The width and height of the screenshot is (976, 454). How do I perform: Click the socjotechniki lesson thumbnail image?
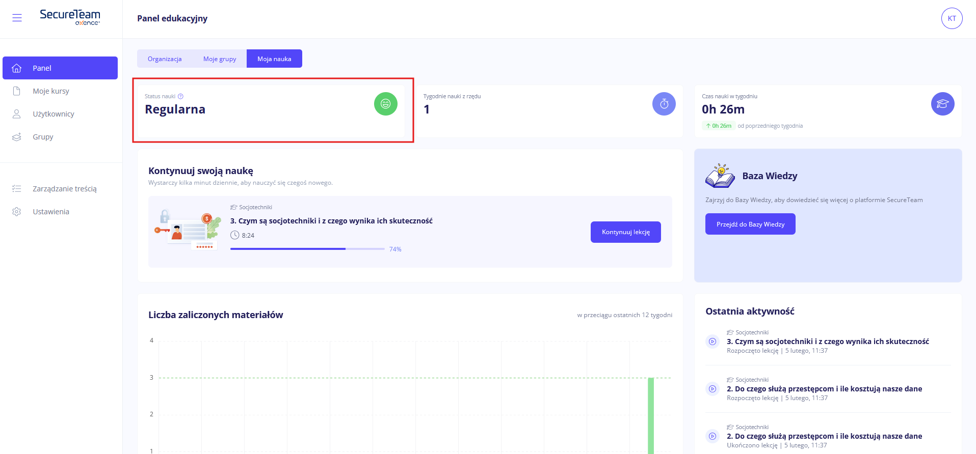[188, 230]
